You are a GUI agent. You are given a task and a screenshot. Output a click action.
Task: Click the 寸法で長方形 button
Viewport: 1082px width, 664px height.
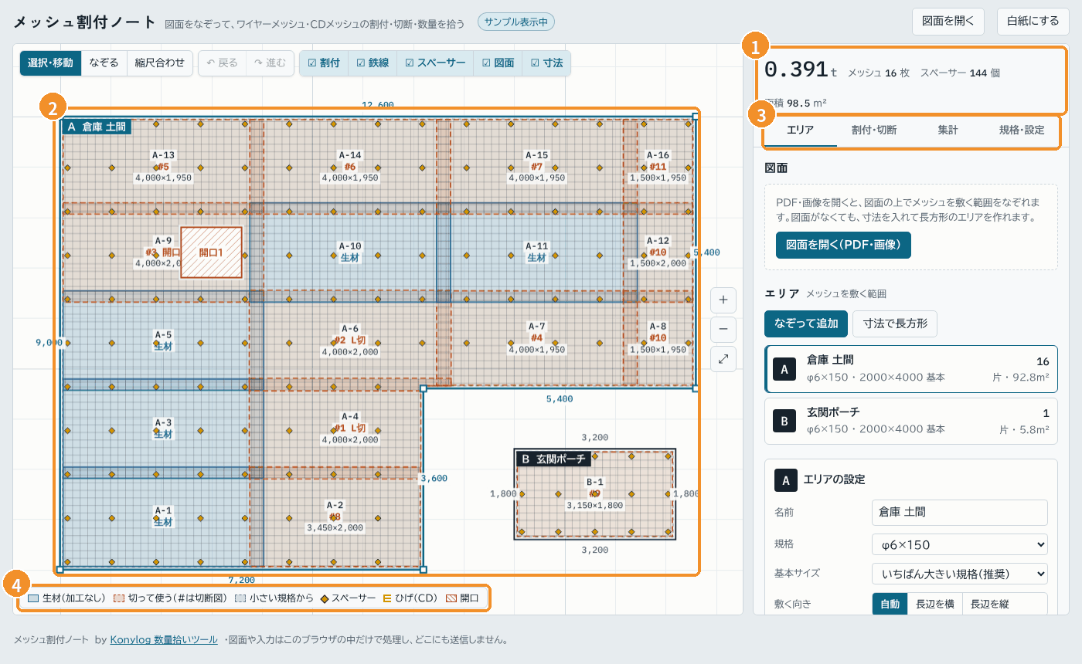click(x=895, y=324)
